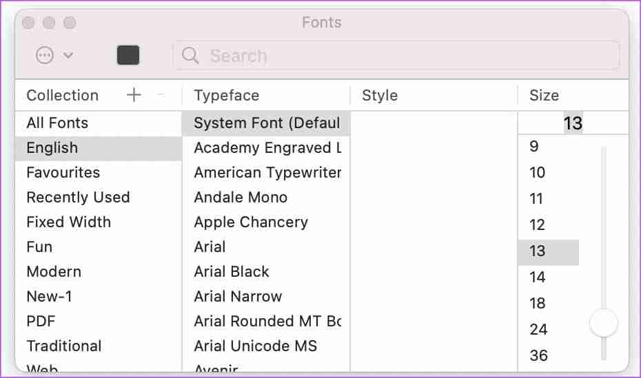Select font size 10
Screen dimensions: 641x378
click(549, 173)
